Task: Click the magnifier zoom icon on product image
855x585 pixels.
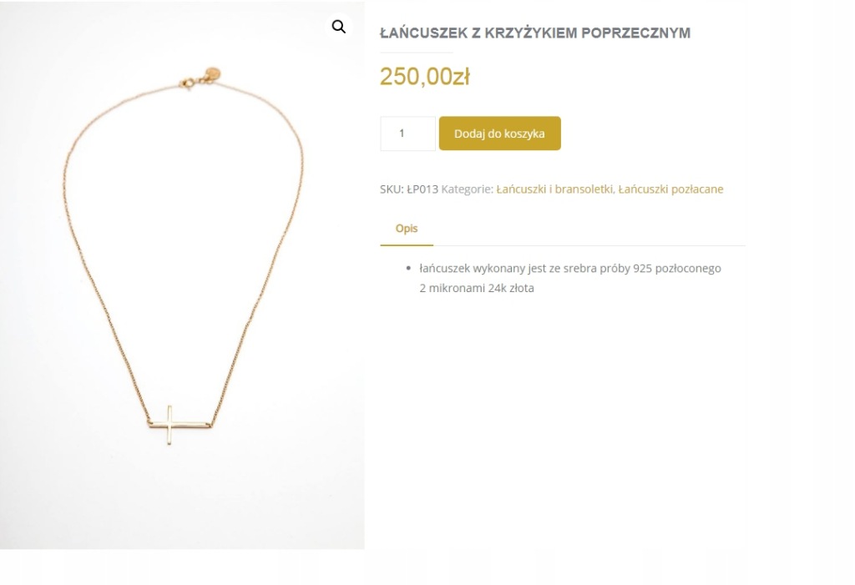Action: (x=339, y=26)
